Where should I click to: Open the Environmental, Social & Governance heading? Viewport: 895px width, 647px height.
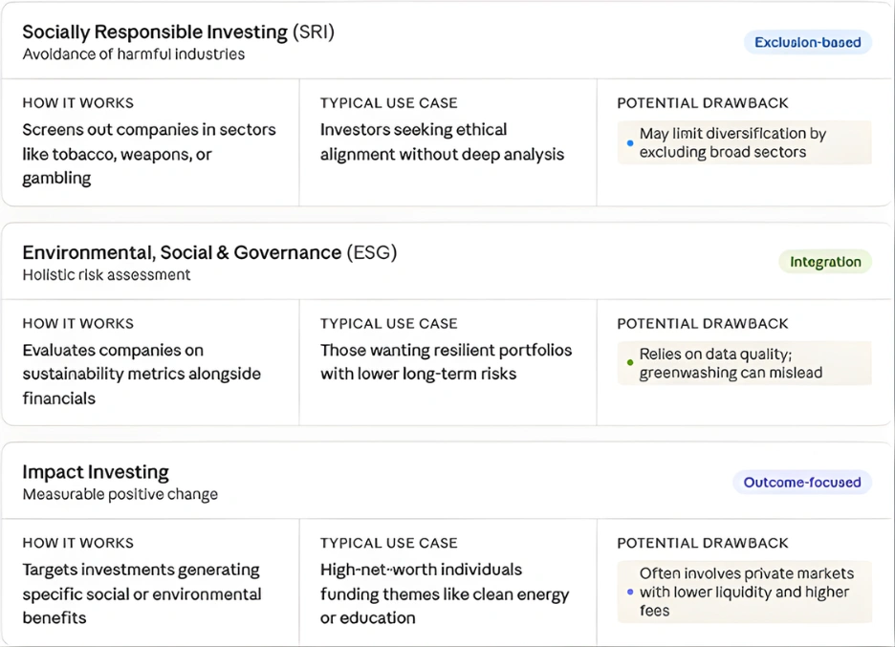209,252
